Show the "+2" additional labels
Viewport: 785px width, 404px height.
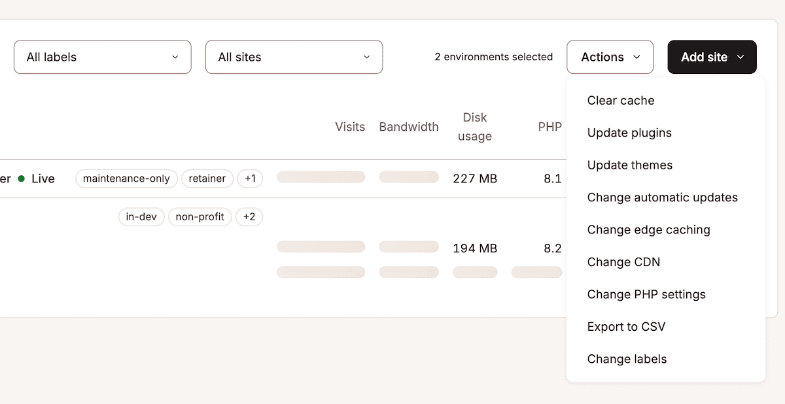coord(249,216)
